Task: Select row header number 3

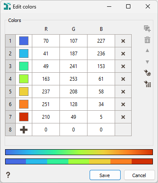Action: (x=10, y=66)
